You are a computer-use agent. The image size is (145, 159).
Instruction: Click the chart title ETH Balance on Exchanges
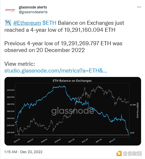click(x=72, y=81)
